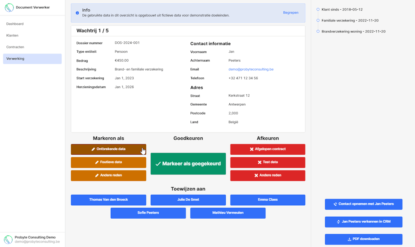Image resolution: width=415 pixels, height=247 pixels.
Task: Click the pencil icon beside Foutieve data
Action: 97,162
